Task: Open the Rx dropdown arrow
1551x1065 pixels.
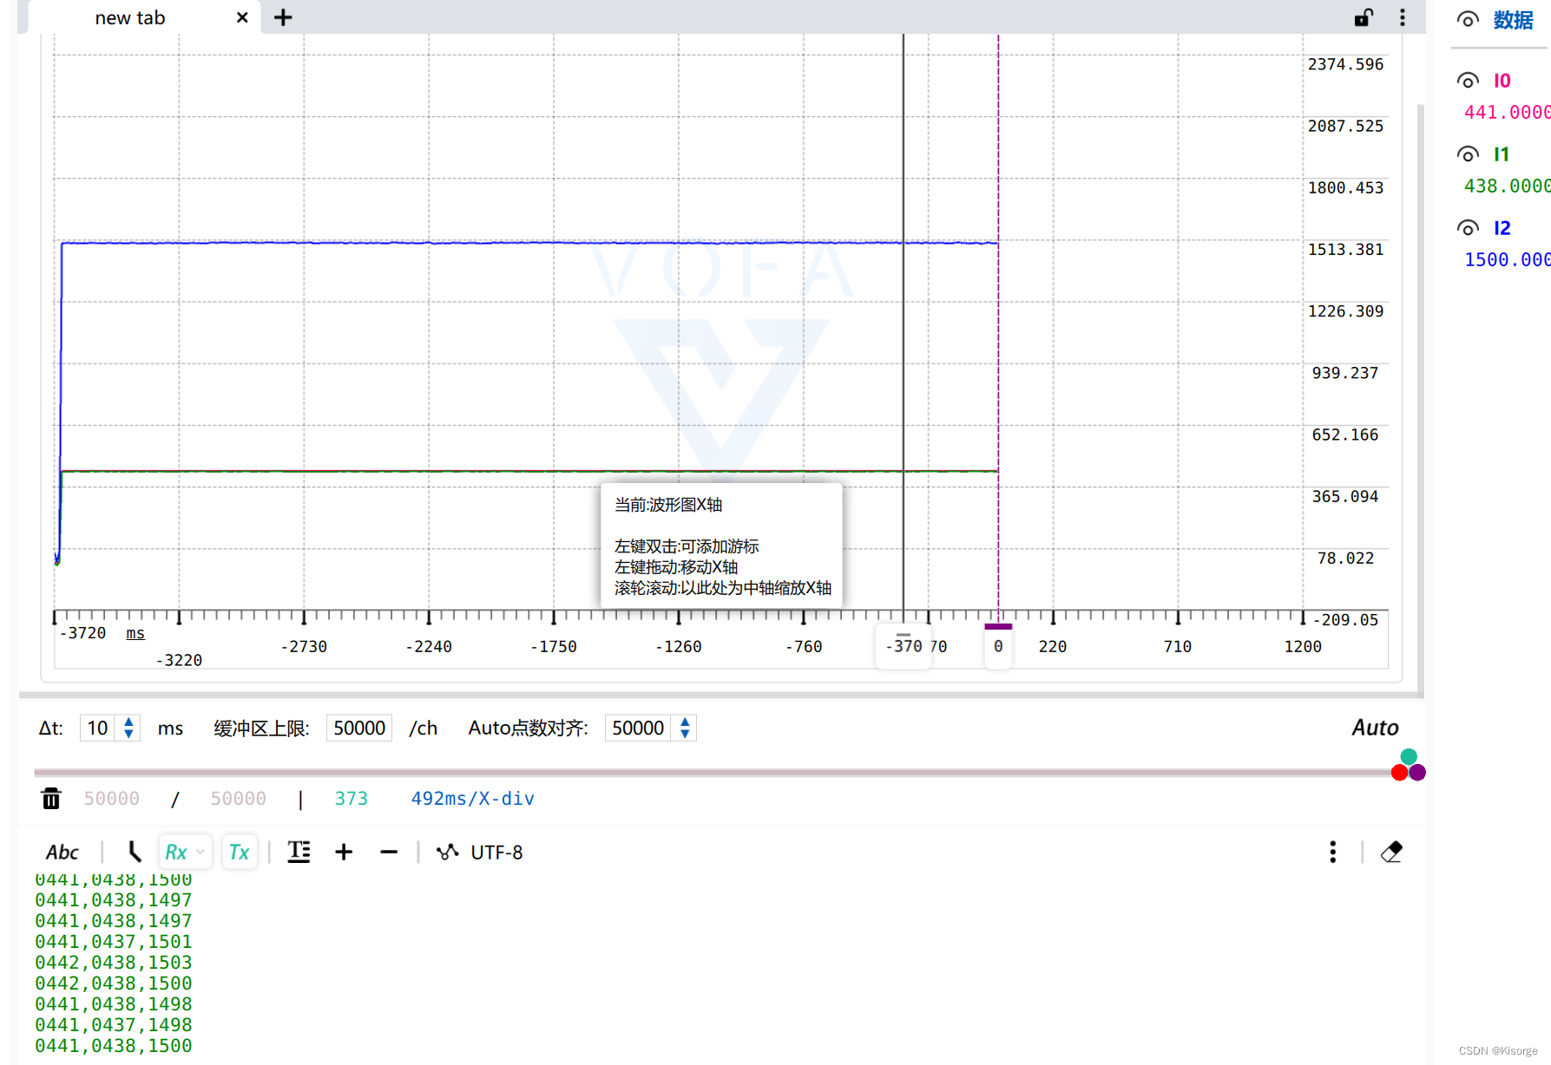Action: pos(200,853)
